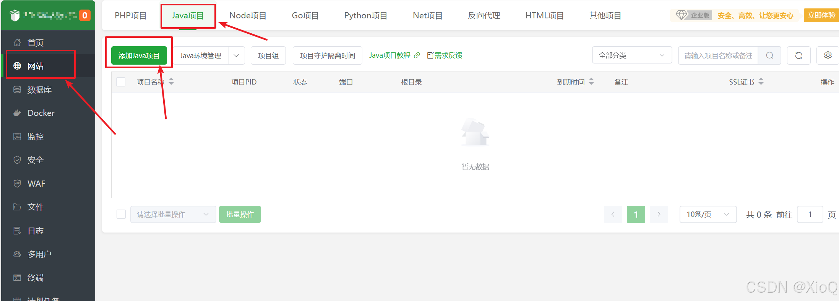This screenshot has width=839, height=301.
Task: Open the Java项目教程 link
Action: [x=390, y=55]
